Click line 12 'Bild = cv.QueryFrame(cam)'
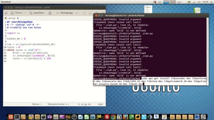214x120 pixels. (30, 53)
